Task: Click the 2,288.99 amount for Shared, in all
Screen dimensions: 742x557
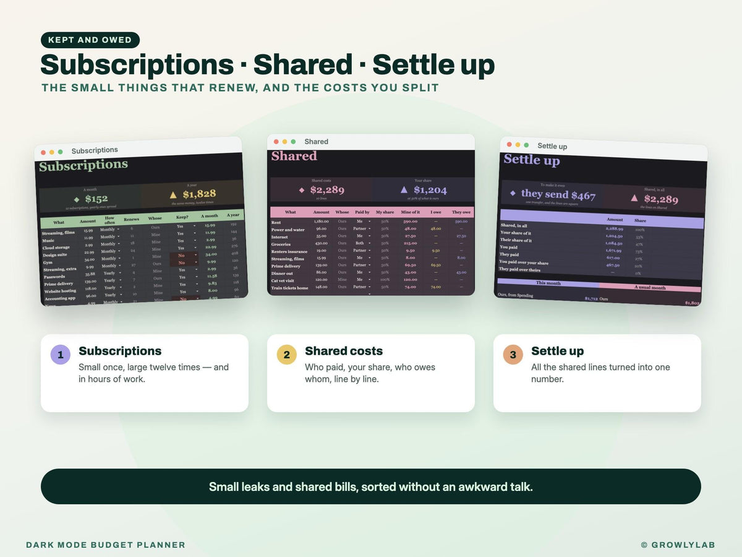Action: [x=615, y=228]
